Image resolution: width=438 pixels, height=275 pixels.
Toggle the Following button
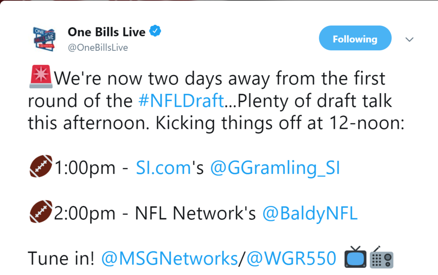(355, 38)
